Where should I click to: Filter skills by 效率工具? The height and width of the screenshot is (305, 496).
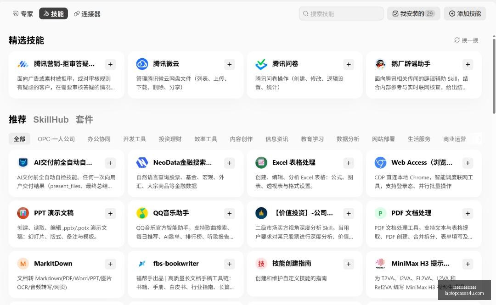(206, 139)
